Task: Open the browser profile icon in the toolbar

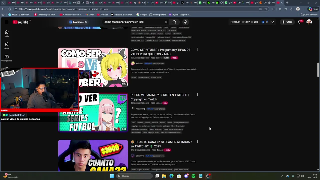Action: tap(298, 9)
